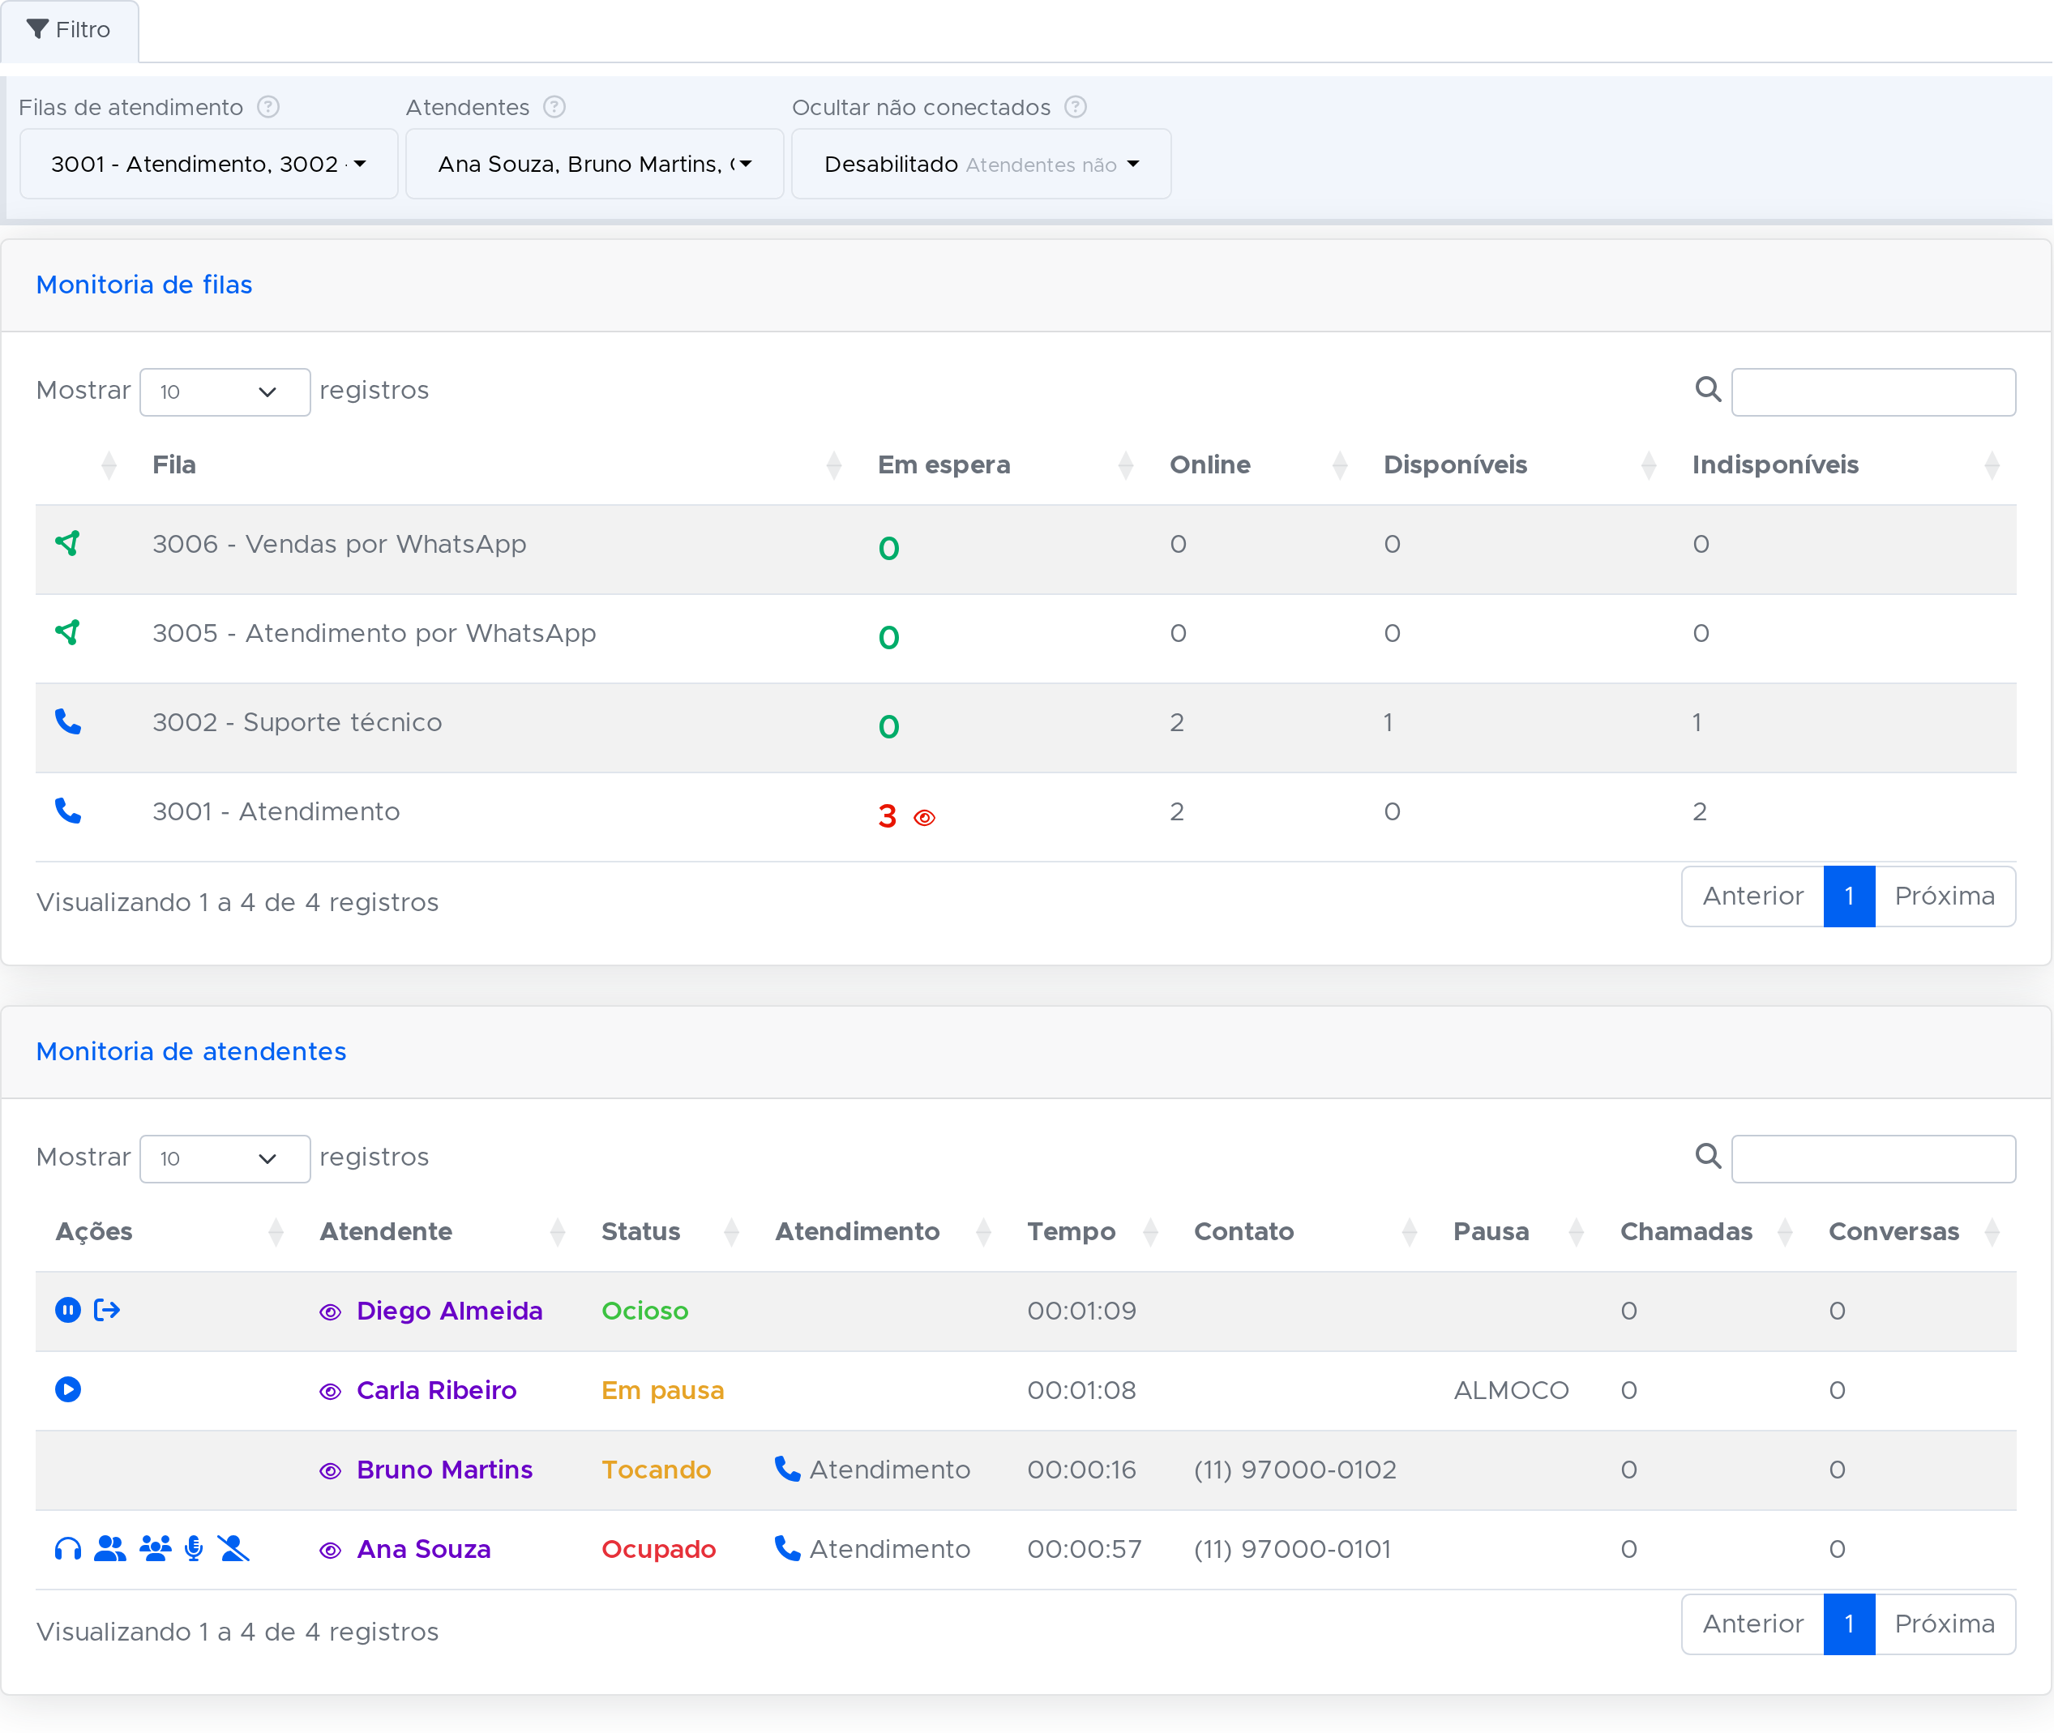Change records count in Monitoria de filas
The image size is (2054, 1733).
225,392
